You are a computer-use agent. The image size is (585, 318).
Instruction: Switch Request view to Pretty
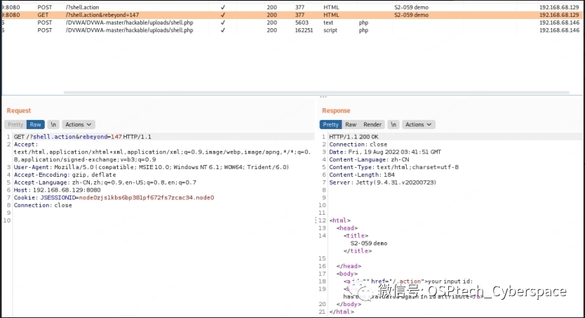pos(15,124)
